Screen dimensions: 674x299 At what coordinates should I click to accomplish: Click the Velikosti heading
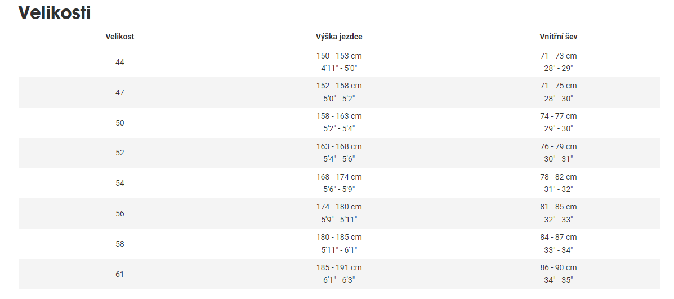pos(55,12)
